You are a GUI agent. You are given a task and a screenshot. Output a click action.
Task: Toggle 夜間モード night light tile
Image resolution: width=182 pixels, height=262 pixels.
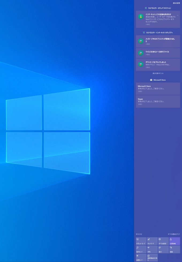[x=141, y=257]
